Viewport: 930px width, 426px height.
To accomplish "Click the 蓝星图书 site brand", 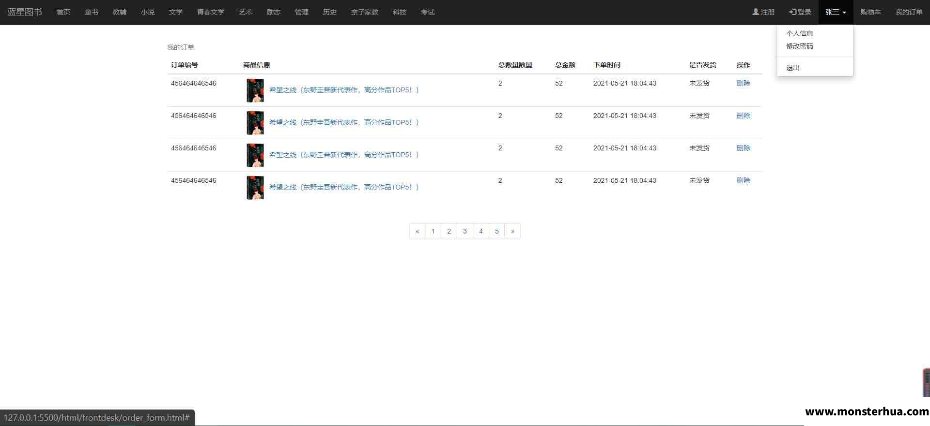I will point(25,12).
